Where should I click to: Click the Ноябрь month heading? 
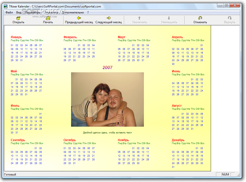tap(123, 140)
